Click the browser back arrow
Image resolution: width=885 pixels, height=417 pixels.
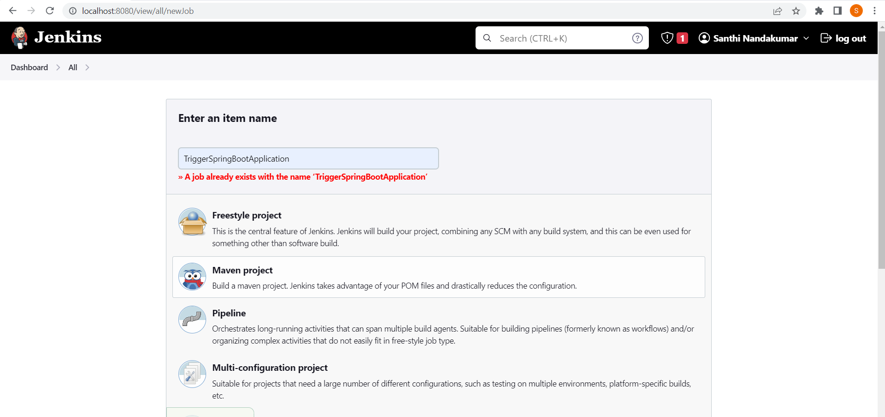tap(12, 11)
